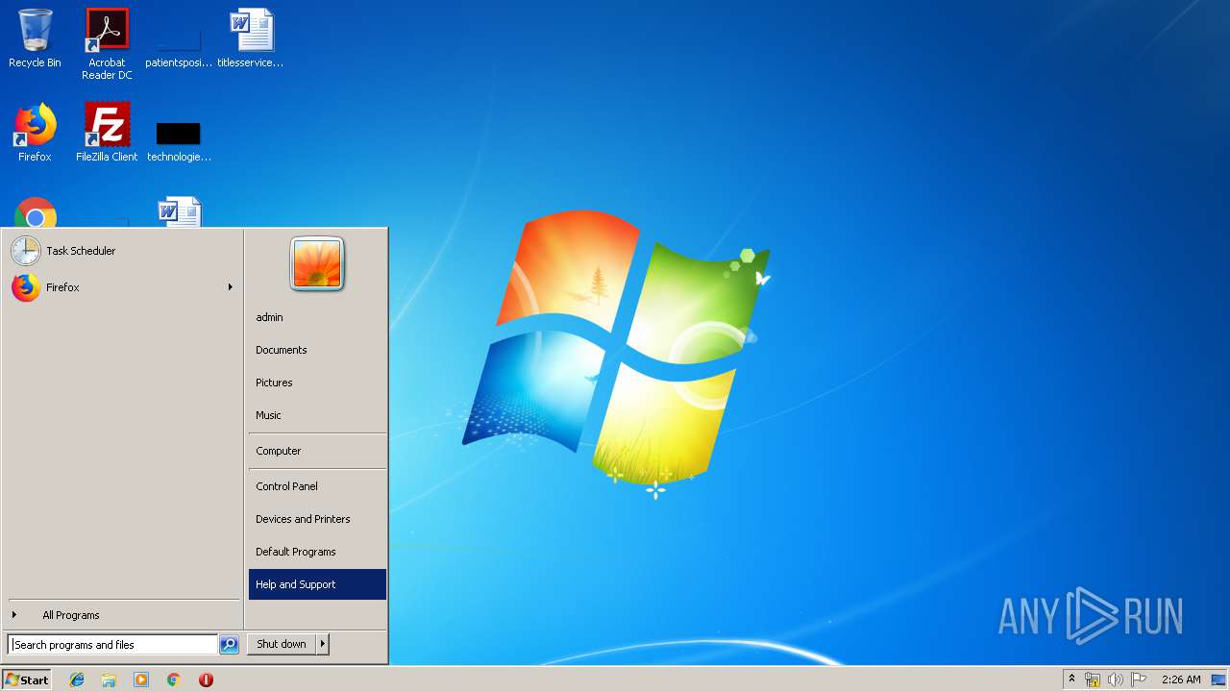Click the search magnifier button

229,645
